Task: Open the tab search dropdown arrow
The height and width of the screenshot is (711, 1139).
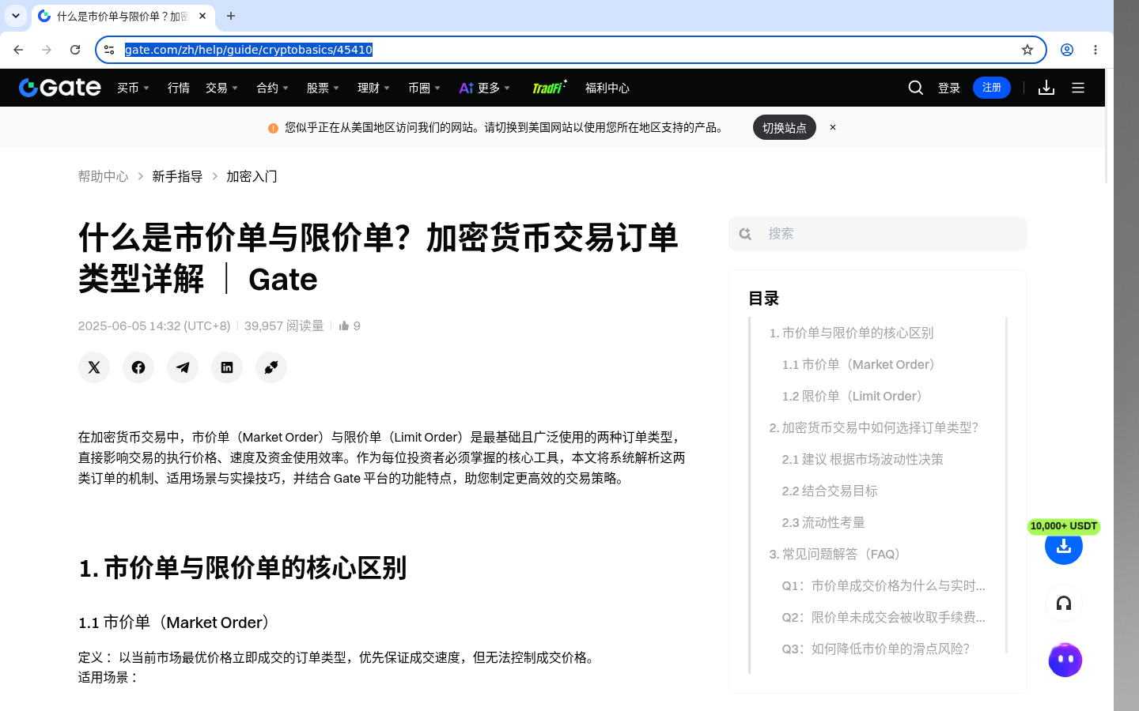Action: tap(16, 16)
